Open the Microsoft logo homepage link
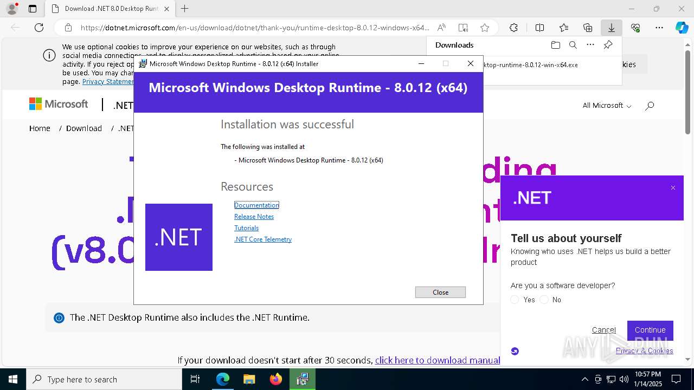This screenshot has width=694, height=390. [59, 104]
